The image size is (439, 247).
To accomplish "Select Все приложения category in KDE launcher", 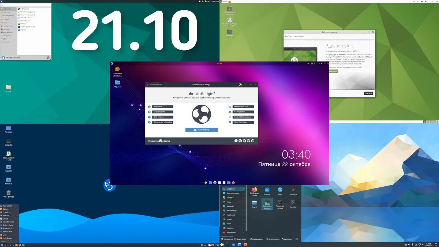I will coord(233,193).
